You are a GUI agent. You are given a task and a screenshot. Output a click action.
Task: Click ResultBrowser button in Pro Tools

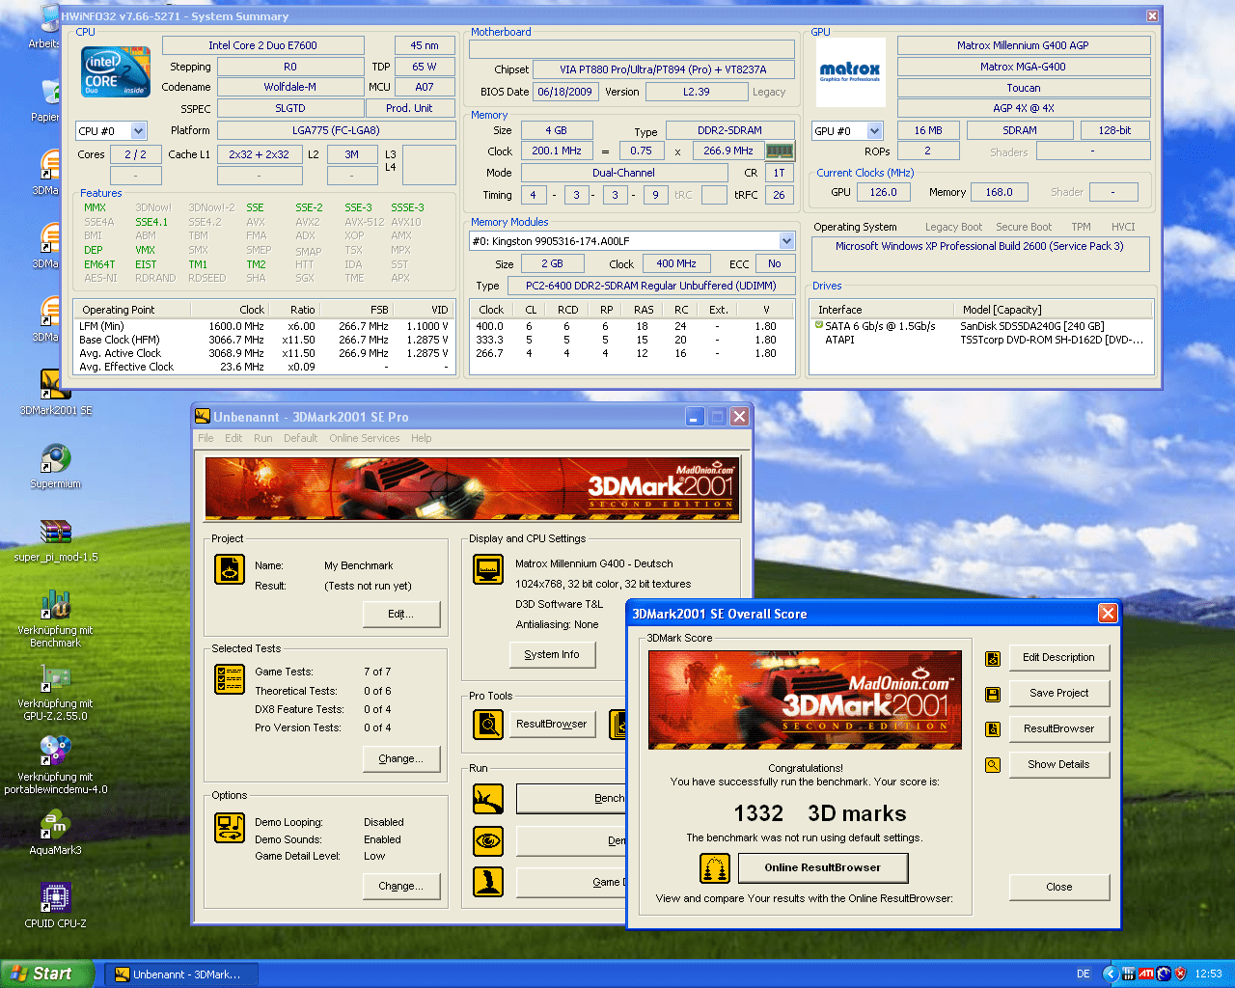tap(551, 725)
